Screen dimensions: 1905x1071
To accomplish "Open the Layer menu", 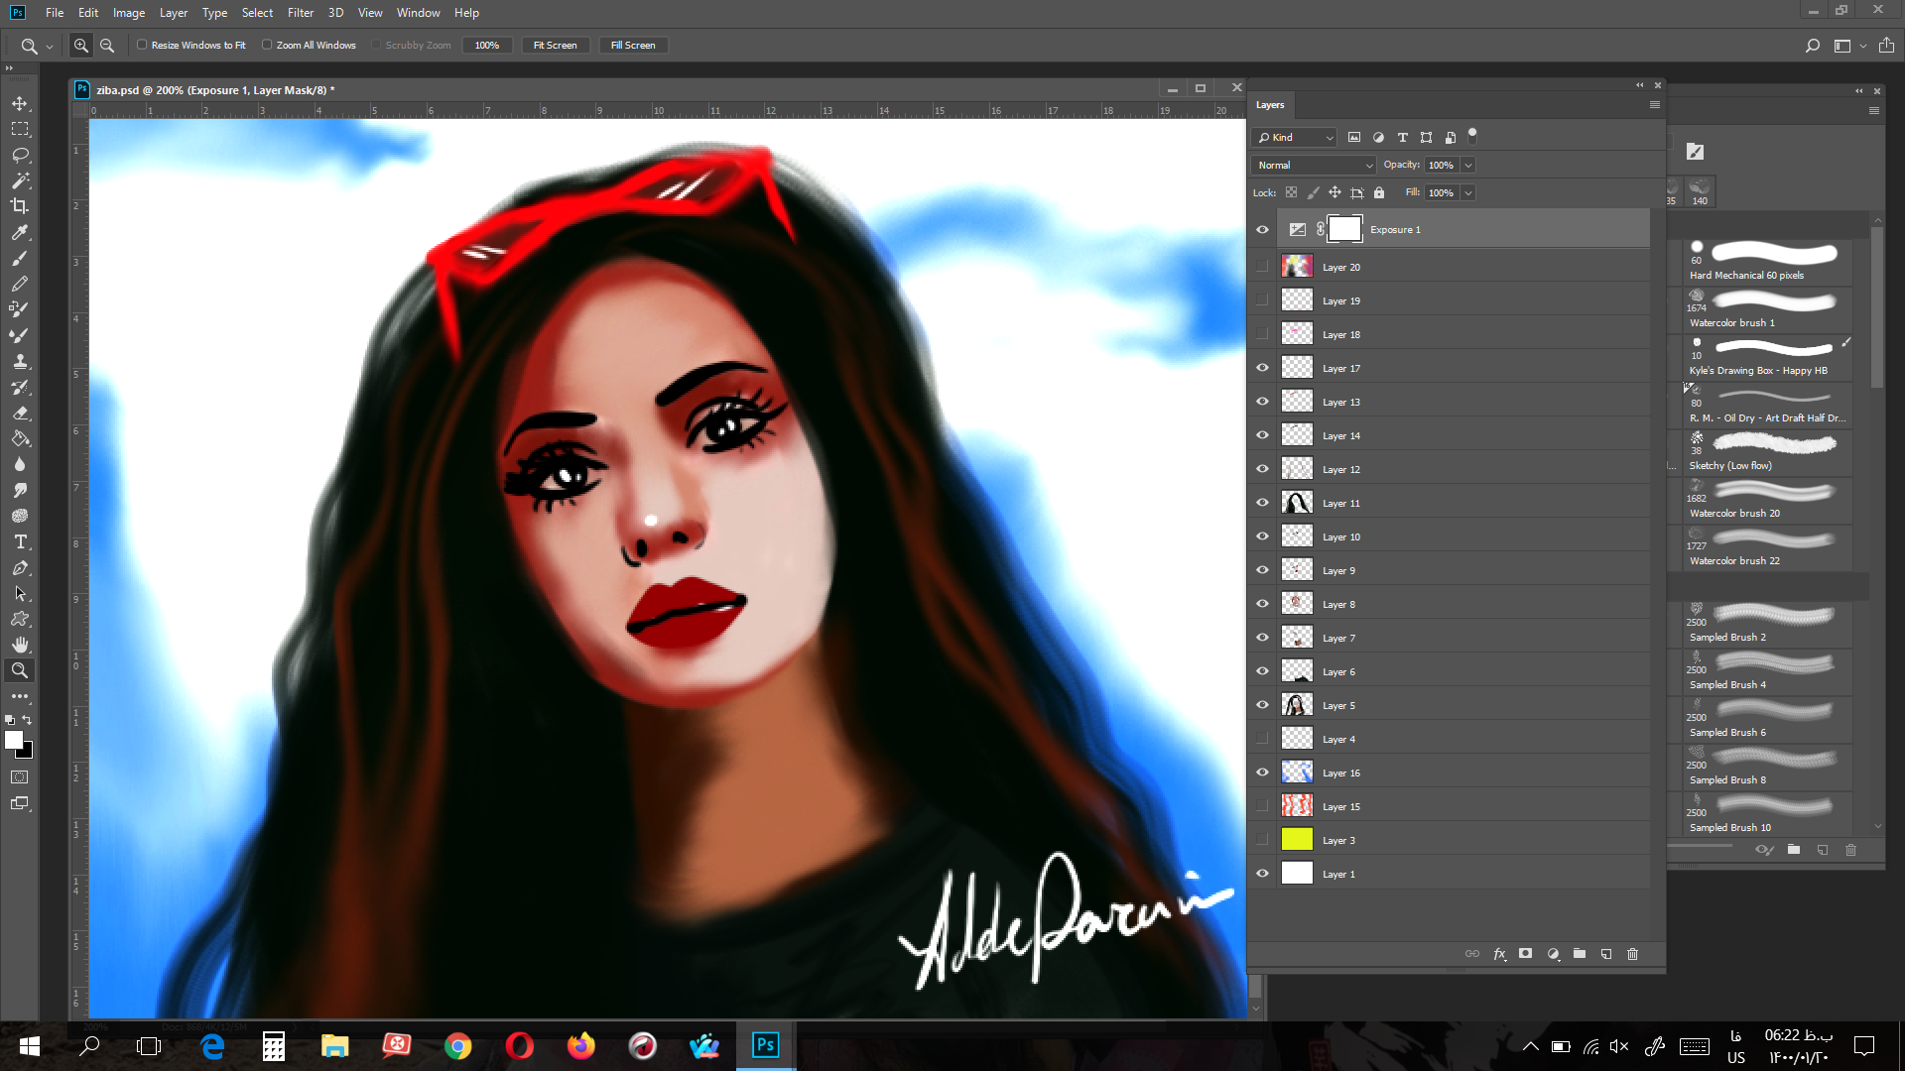I will coord(174,13).
